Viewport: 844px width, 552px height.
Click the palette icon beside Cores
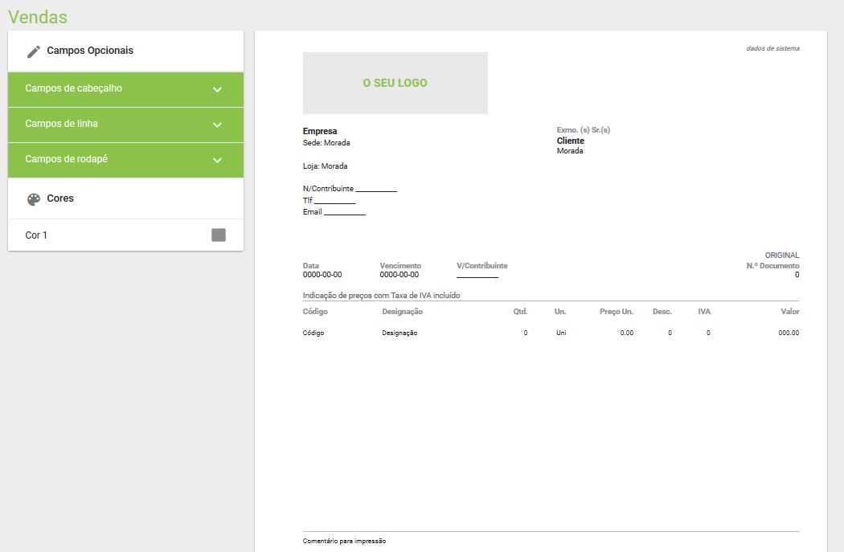[34, 199]
